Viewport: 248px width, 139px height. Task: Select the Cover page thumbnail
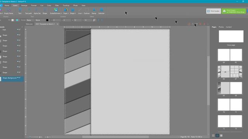pos(231,36)
